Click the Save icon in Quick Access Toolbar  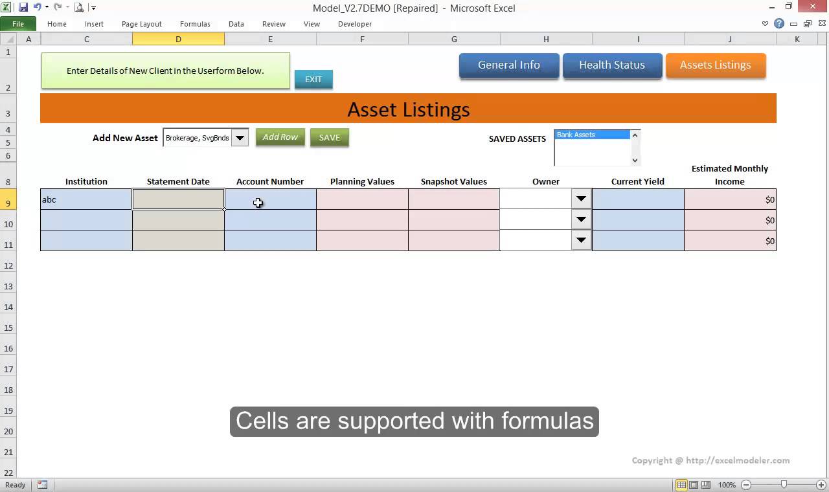tap(23, 8)
